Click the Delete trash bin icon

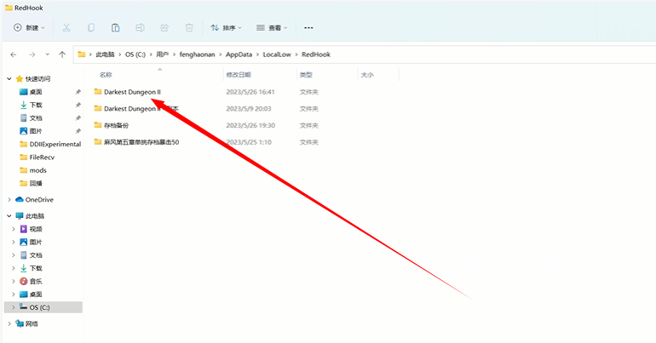189,28
